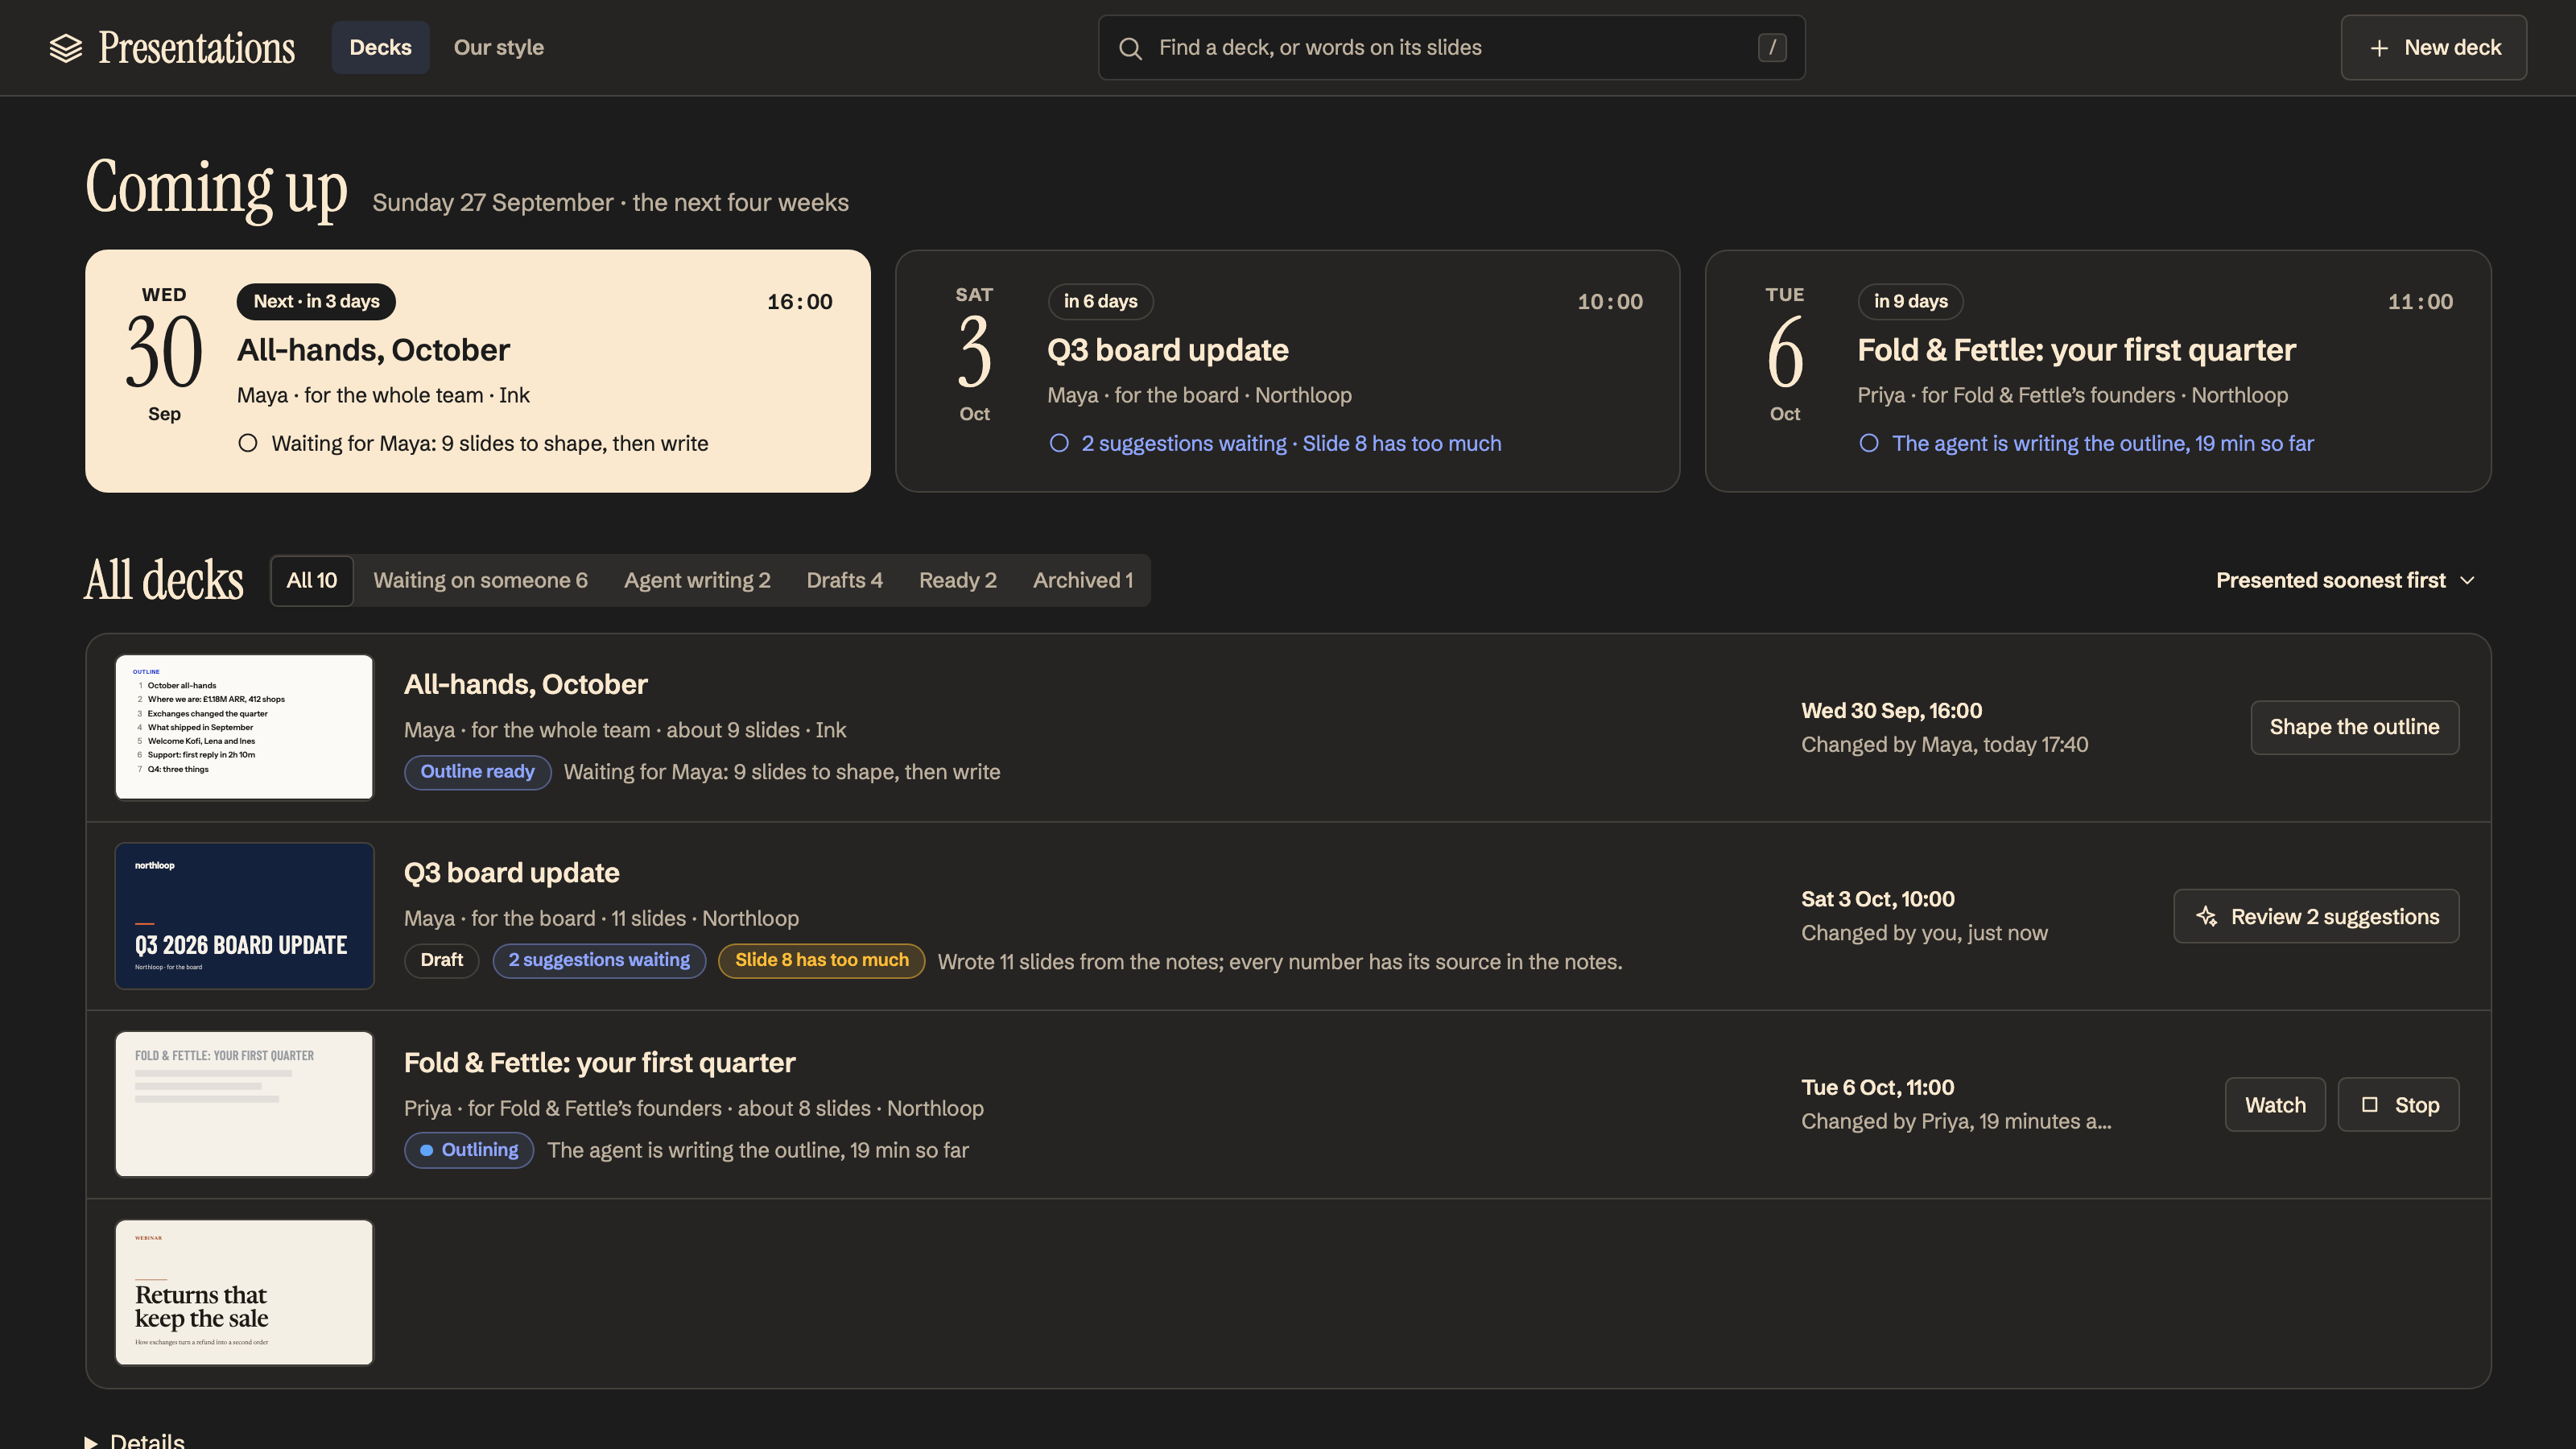
Task: Show the Waiting on someone 6 filter
Action: pos(480,580)
